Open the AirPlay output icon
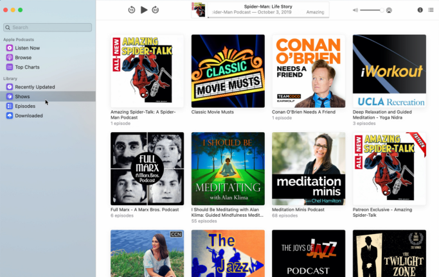The width and height of the screenshot is (439, 277). pos(389,10)
